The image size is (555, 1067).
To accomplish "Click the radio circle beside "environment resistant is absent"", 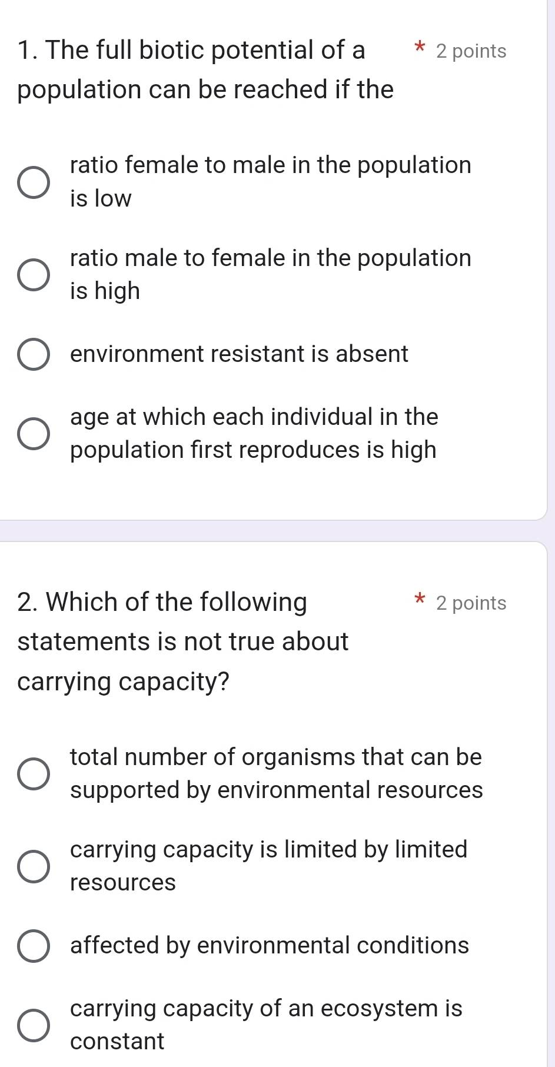I will (33, 354).
